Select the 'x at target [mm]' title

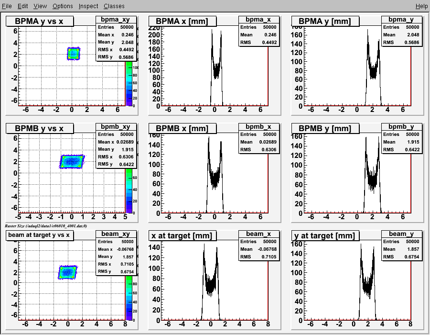(182, 235)
